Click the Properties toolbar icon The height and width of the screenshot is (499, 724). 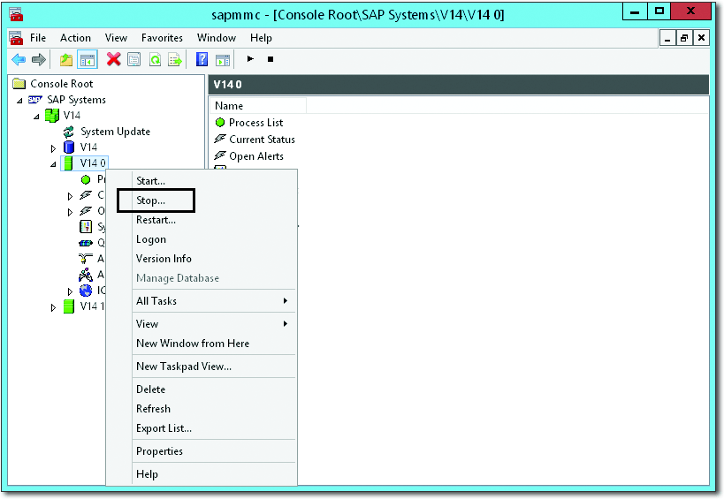point(133,59)
